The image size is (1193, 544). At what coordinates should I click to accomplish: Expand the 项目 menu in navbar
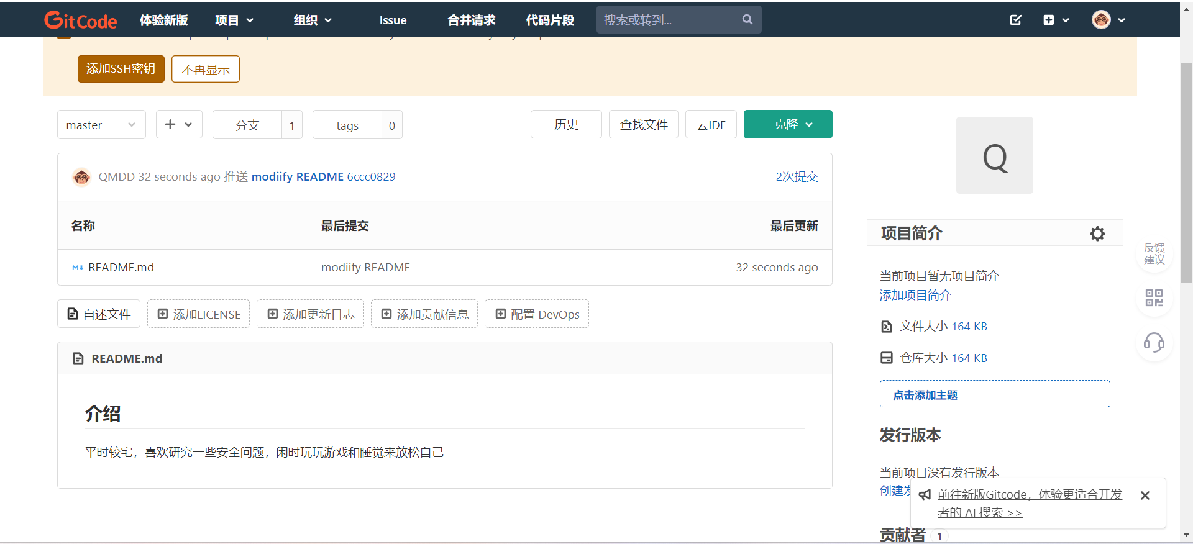tap(234, 20)
